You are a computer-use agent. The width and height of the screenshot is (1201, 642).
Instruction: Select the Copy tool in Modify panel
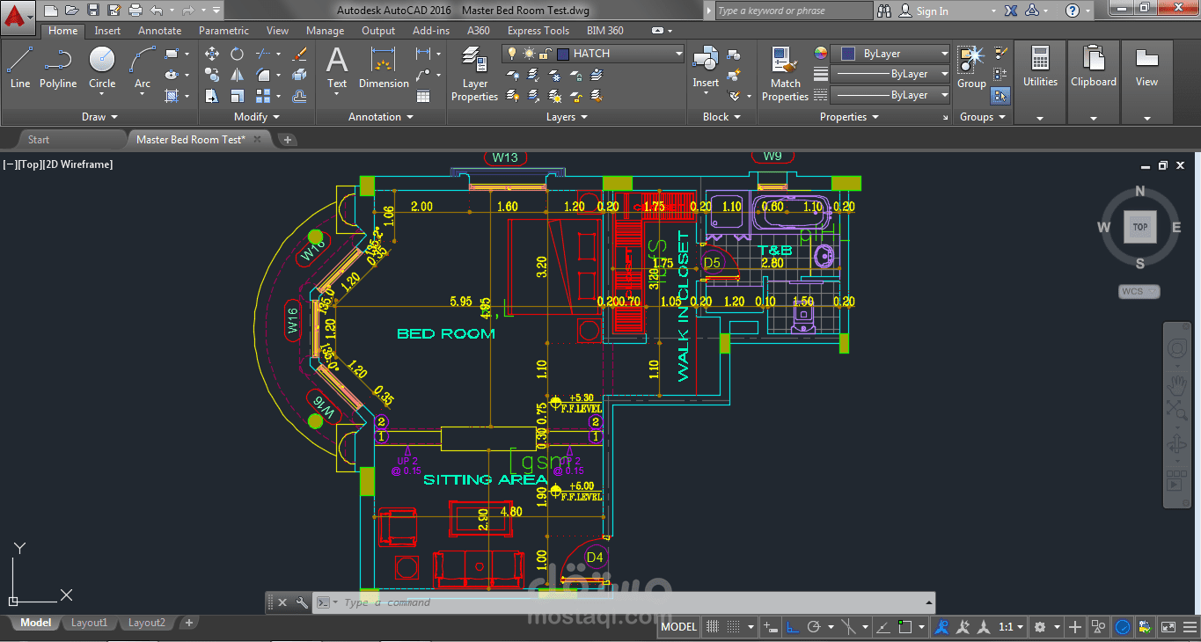pos(212,75)
